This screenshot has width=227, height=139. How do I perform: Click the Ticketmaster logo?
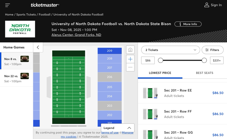(45, 5)
